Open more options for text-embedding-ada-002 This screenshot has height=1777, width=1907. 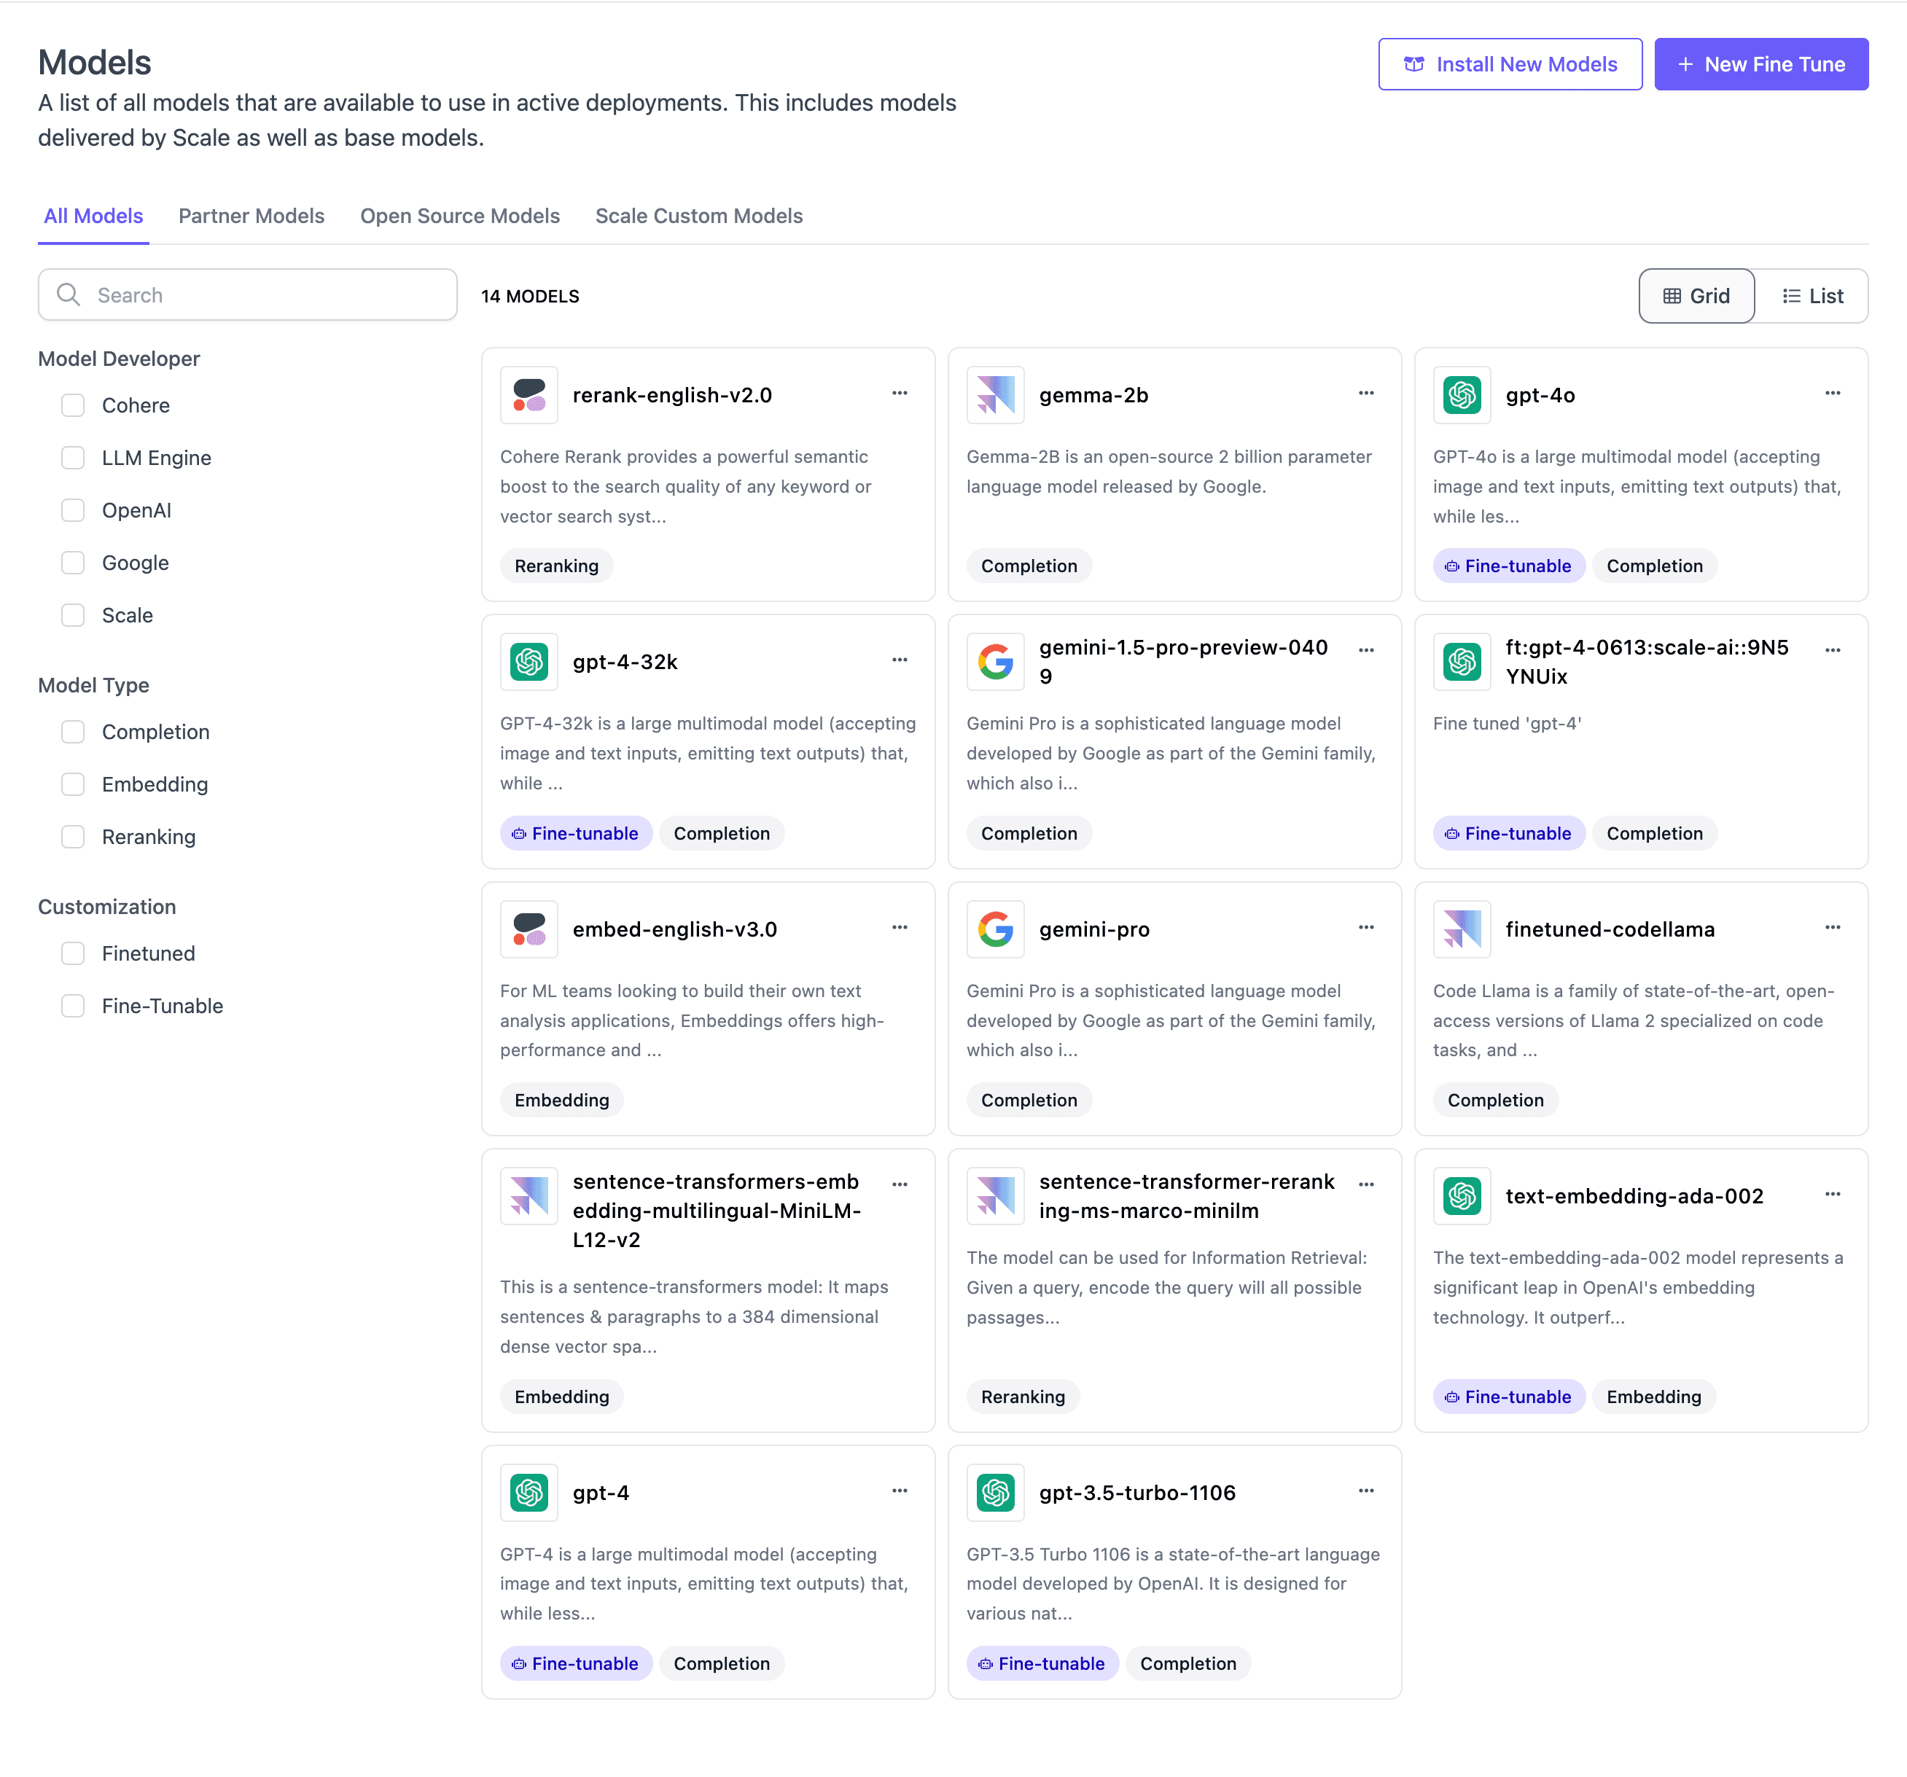coord(1832,1194)
